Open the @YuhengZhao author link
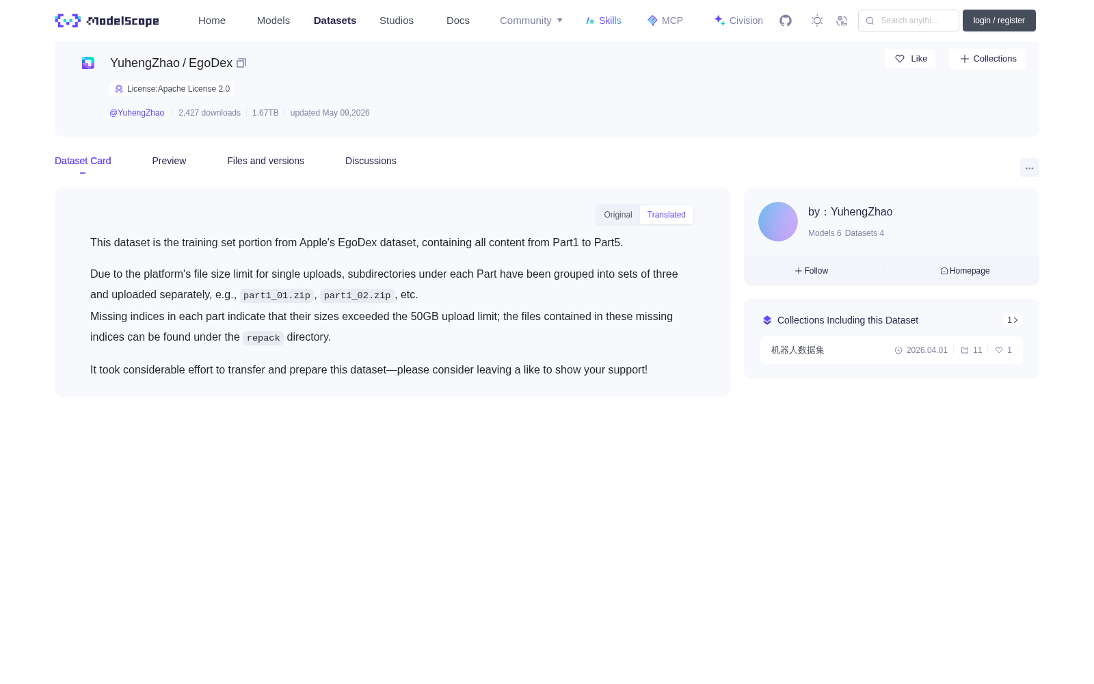The width and height of the screenshot is (1094, 684). pyautogui.click(x=137, y=113)
